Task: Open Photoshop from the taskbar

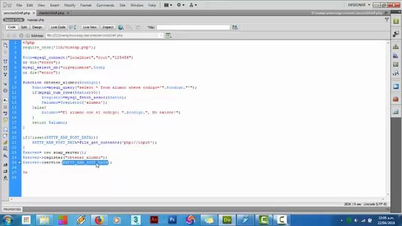Action: coord(172,220)
